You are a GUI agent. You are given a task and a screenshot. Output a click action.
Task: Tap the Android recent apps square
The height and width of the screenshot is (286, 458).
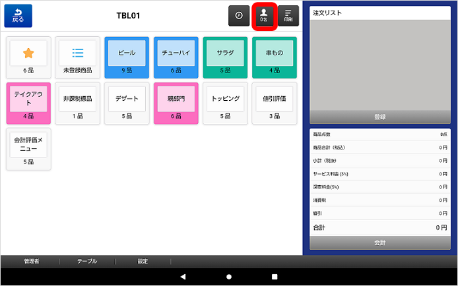pyautogui.click(x=275, y=276)
